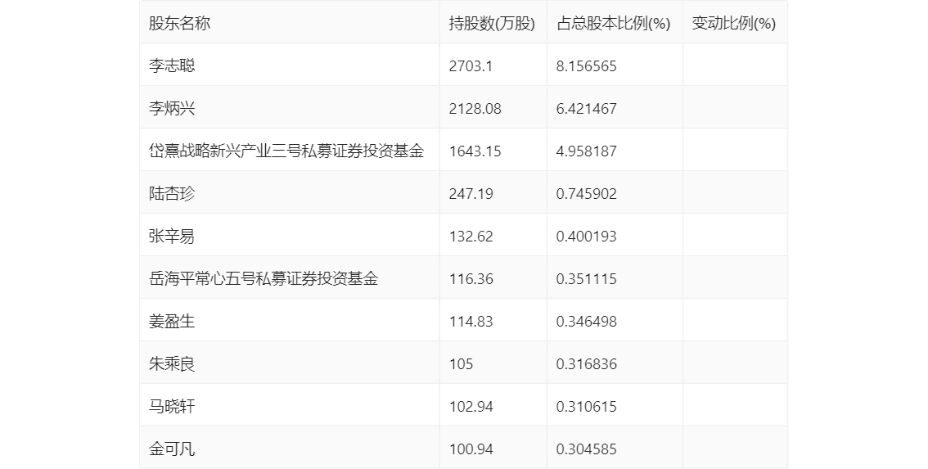Click the holdings value 1643.15
Image resolution: width=928 pixels, height=469 pixels.
pyautogui.click(x=475, y=151)
